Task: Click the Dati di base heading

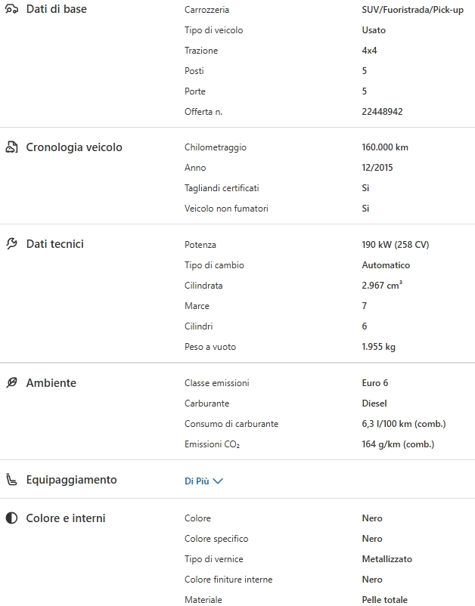Action: pyautogui.click(x=56, y=10)
